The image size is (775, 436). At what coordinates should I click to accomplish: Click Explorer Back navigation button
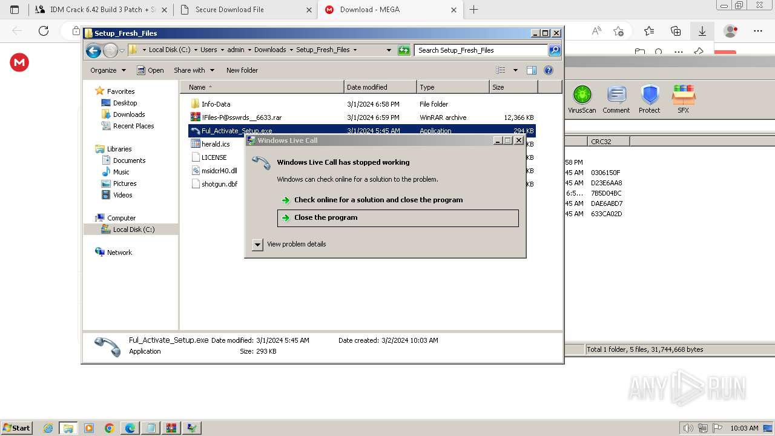tap(93, 50)
